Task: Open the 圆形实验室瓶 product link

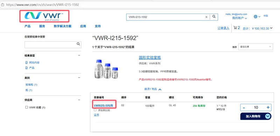Action: click(x=150, y=57)
